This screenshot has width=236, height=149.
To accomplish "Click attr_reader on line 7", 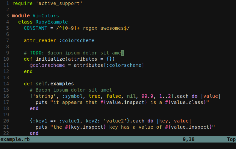I will (x=40, y=40).
